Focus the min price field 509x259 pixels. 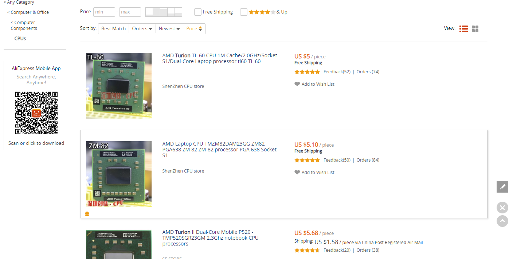coord(104,12)
